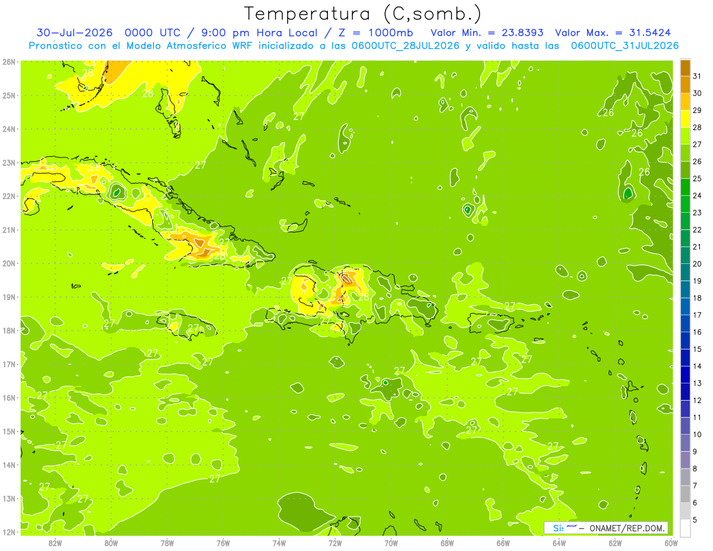Viewport: 713px width, 551px height.
Task: Click the "22N" latitude axis label
Action: 8,196
